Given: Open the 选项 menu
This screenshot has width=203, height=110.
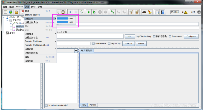Looking at the screenshot, I should (33, 7).
